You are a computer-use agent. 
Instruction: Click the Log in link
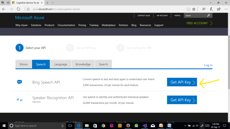[208, 65]
